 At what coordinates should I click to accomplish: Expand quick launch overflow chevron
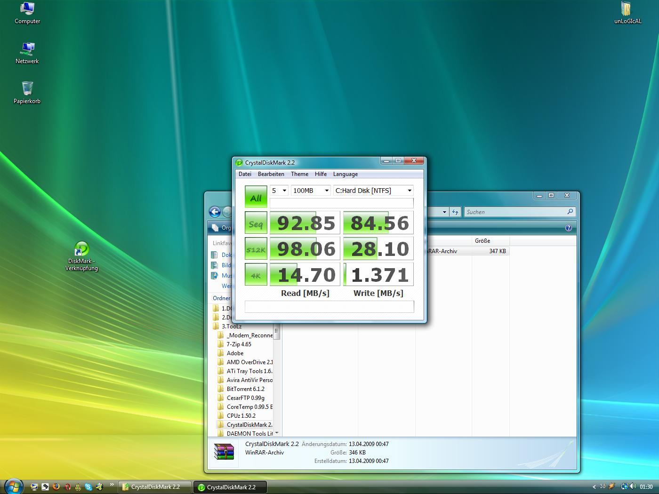(x=112, y=485)
